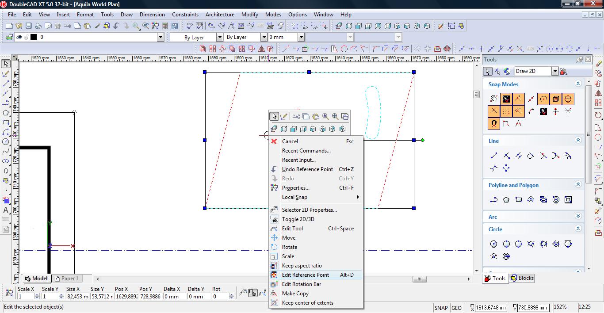Screen dimensions: 604x313
Task: Toggle SNAP in the status bar
Action: [441, 308]
